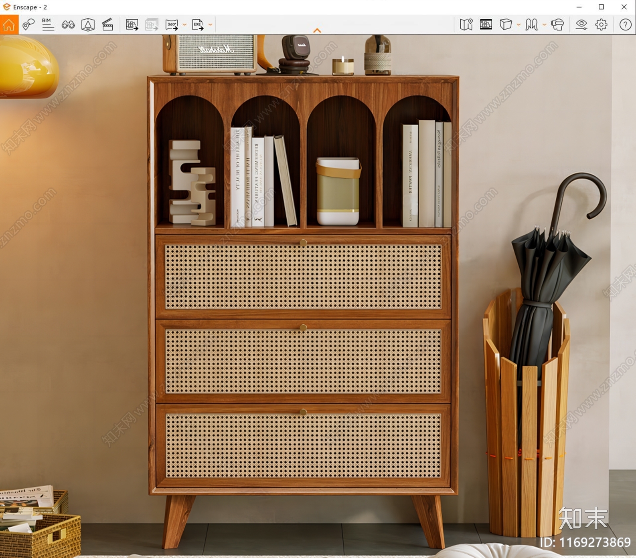
Task: Expand the 360 panorama export dropdown
Action: click(x=184, y=25)
